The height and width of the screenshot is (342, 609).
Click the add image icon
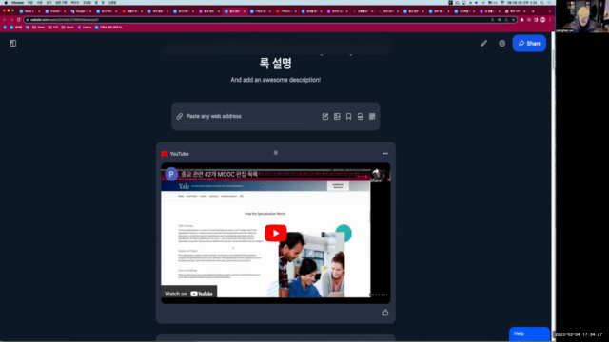pyautogui.click(x=337, y=116)
